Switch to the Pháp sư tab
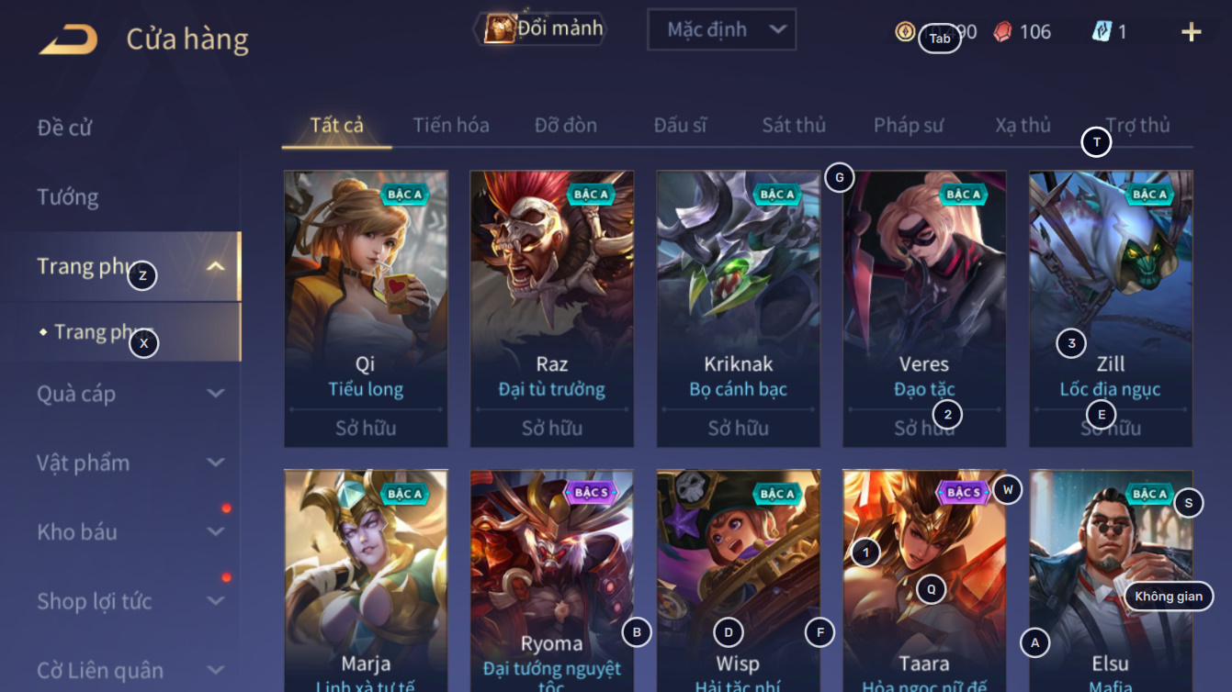The width and height of the screenshot is (1232, 692). (909, 126)
